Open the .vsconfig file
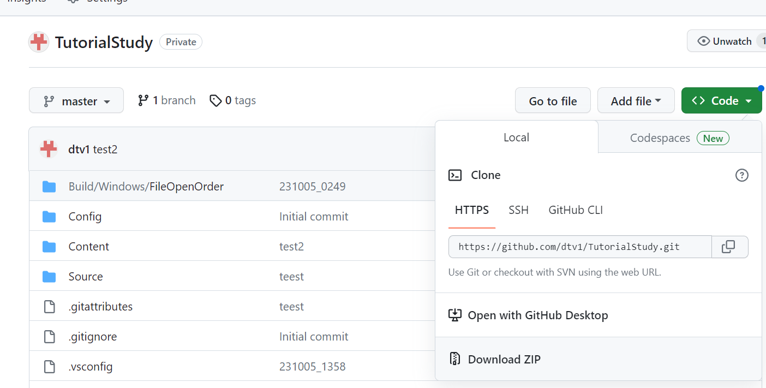The width and height of the screenshot is (766, 388). click(91, 367)
